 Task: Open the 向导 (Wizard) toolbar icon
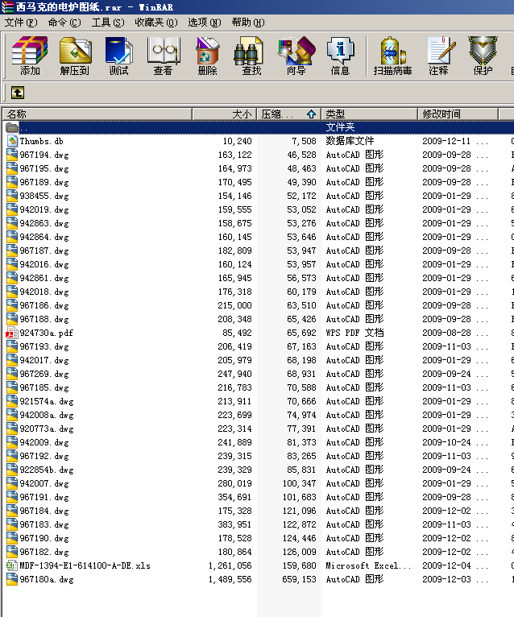[296, 56]
